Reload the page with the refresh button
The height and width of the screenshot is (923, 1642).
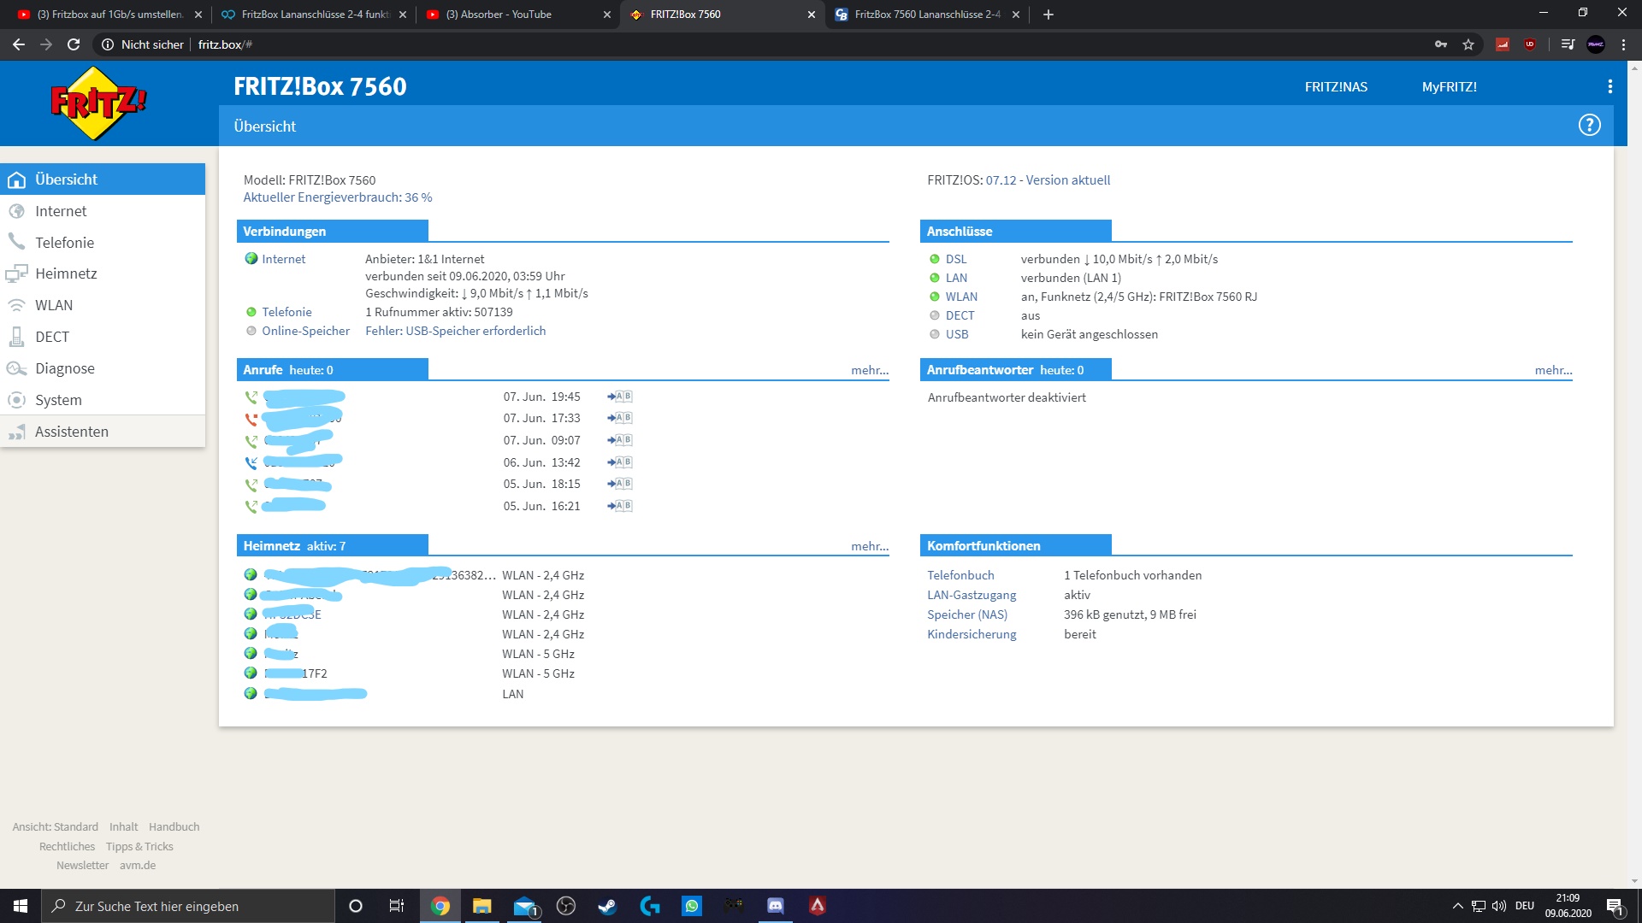[74, 44]
